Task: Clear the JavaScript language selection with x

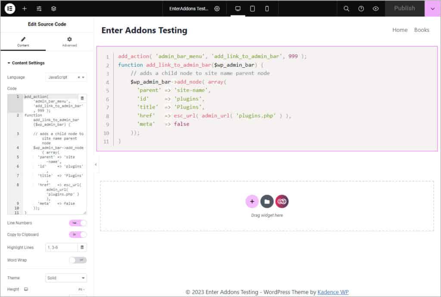Action: 79,77
